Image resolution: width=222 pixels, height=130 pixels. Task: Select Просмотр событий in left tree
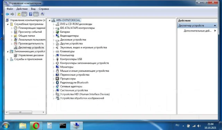pos(30,32)
